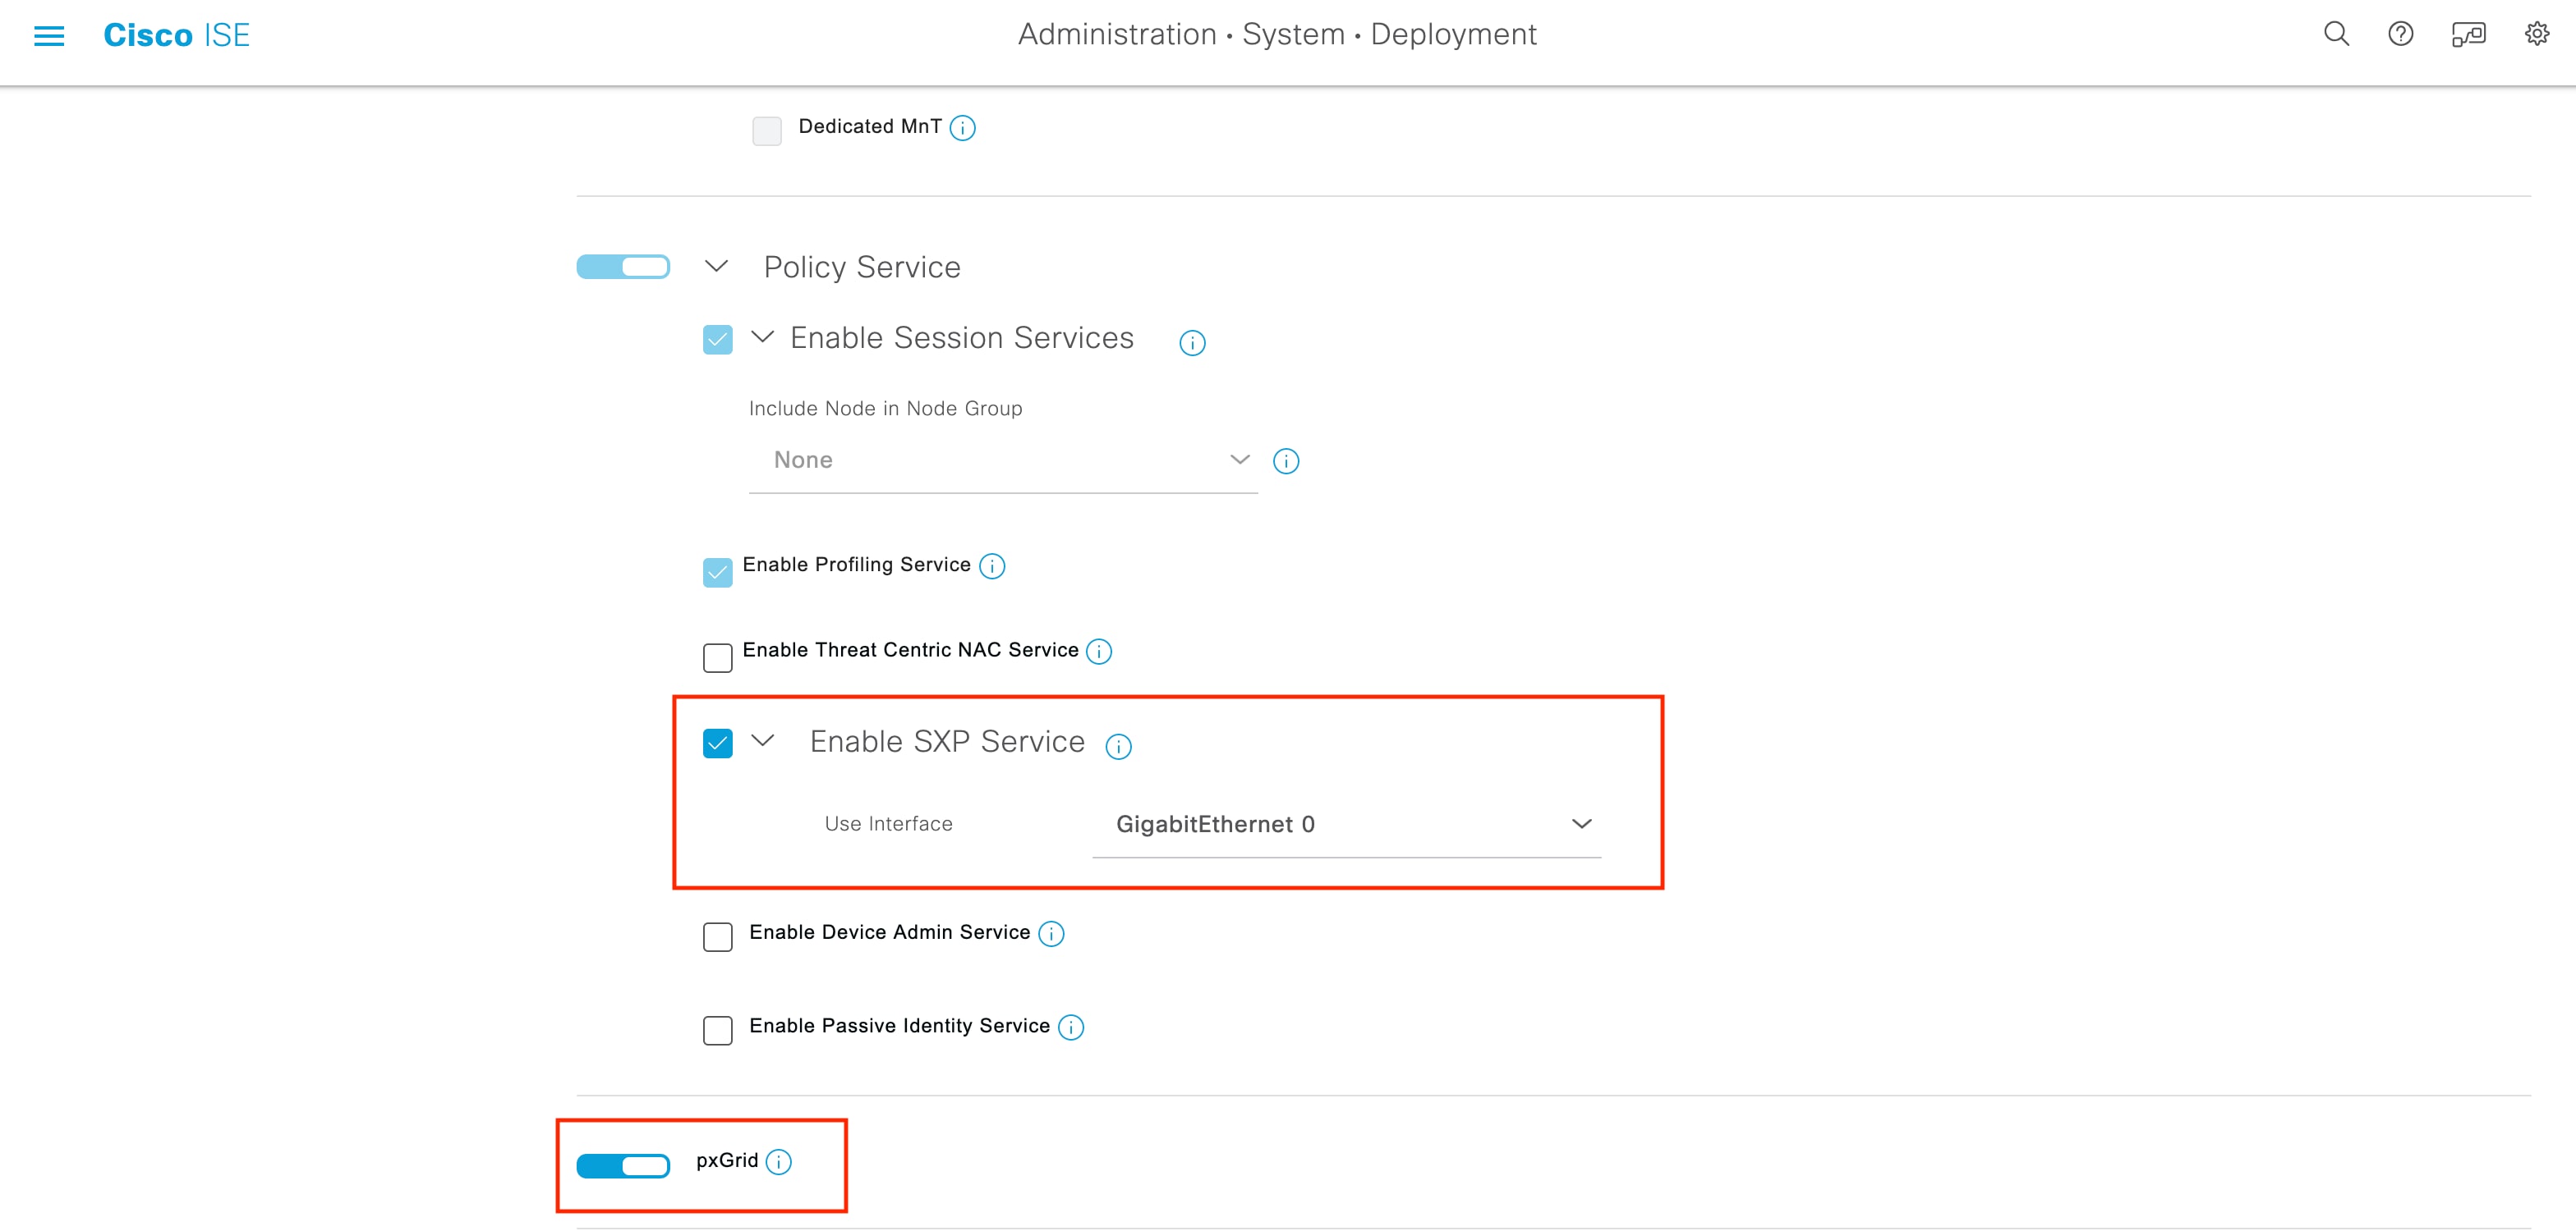Collapse the Policy Service section chevron
The height and width of the screenshot is (1231, 2576).
point(716,267)
